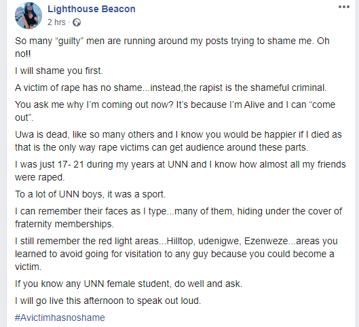Screen dimensions: 359x327
Task: Follow the #Avictimhasnoshame hashtag
Action: click(x=60, y=318)
